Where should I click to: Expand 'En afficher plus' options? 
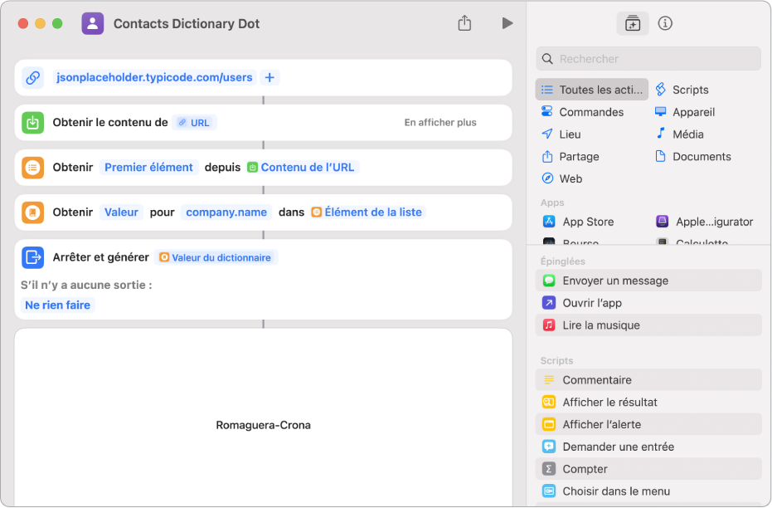click(440, 122)
